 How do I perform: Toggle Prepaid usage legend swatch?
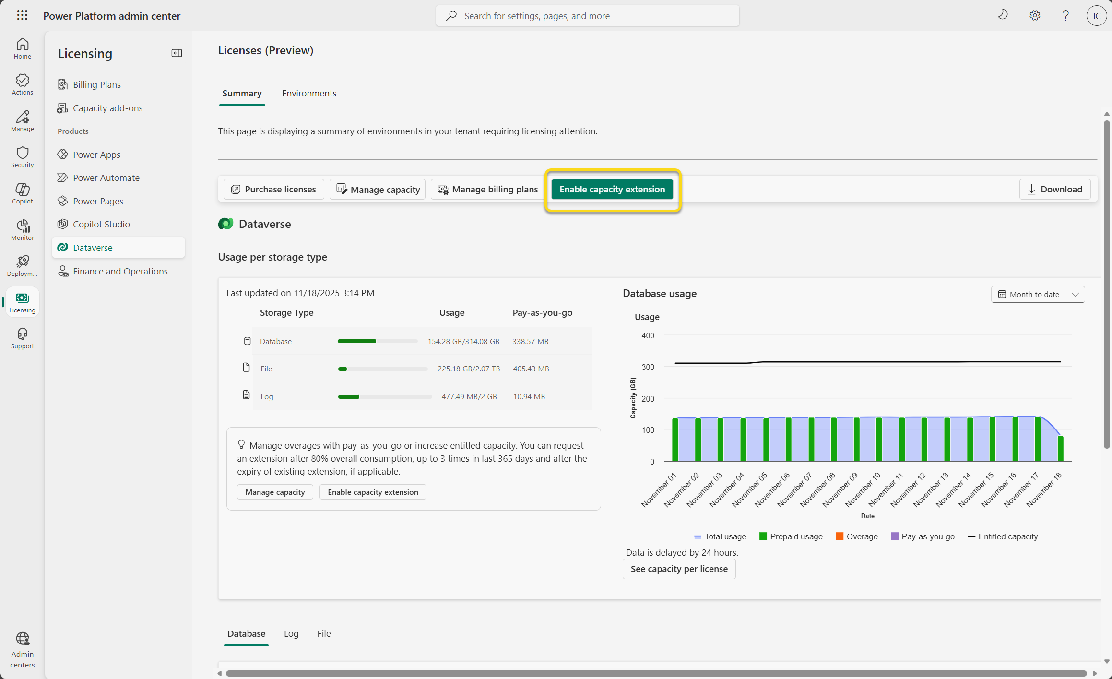pyautogui.click(x=763, y=536)
